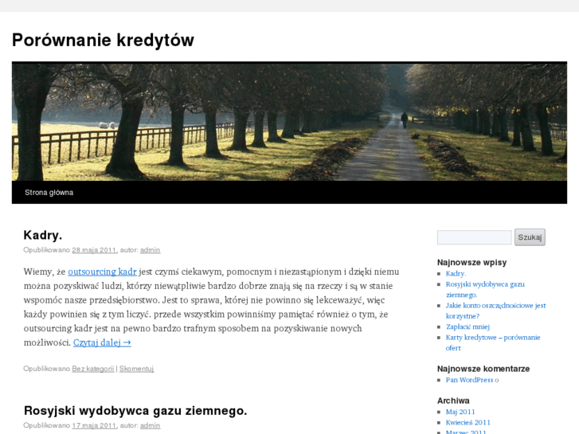
Task: Open the Zapłacić mniej sidebar link
Action: point(468,326)
